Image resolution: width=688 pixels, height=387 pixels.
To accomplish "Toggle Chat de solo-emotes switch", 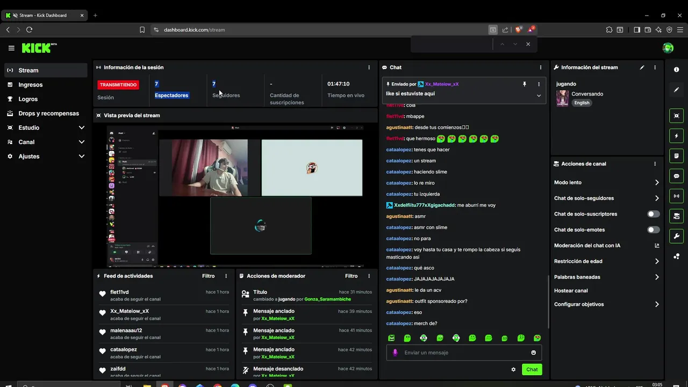I will pos(654,230).
